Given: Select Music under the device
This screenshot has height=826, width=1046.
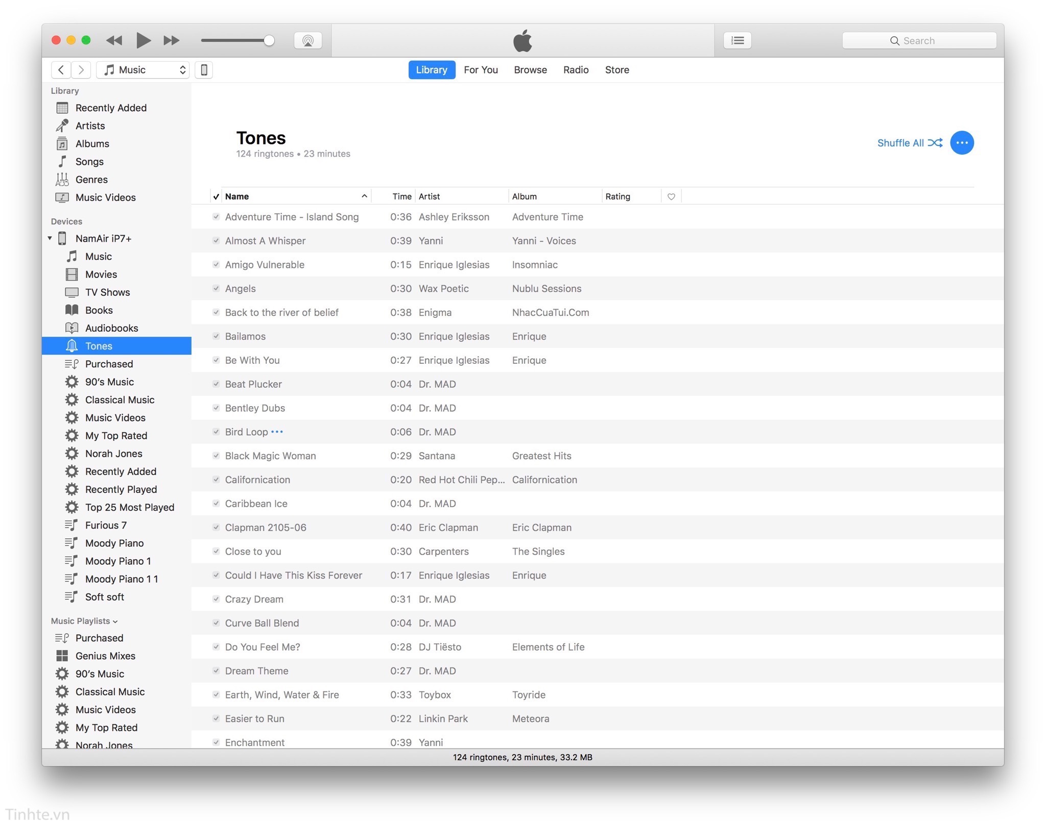Looking at the screenshot, I should point(98,256).
